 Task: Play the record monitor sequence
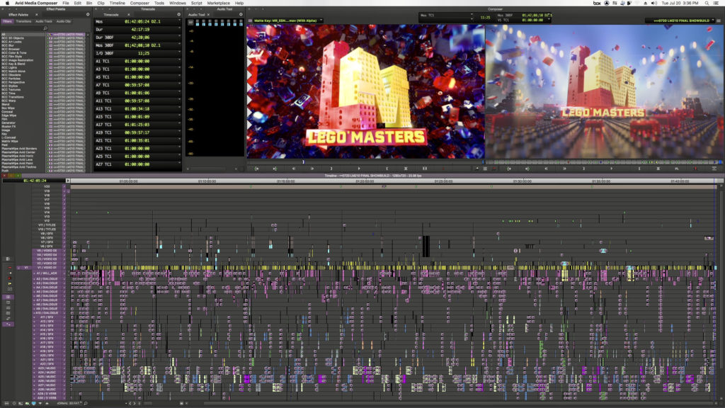[611, 169]
